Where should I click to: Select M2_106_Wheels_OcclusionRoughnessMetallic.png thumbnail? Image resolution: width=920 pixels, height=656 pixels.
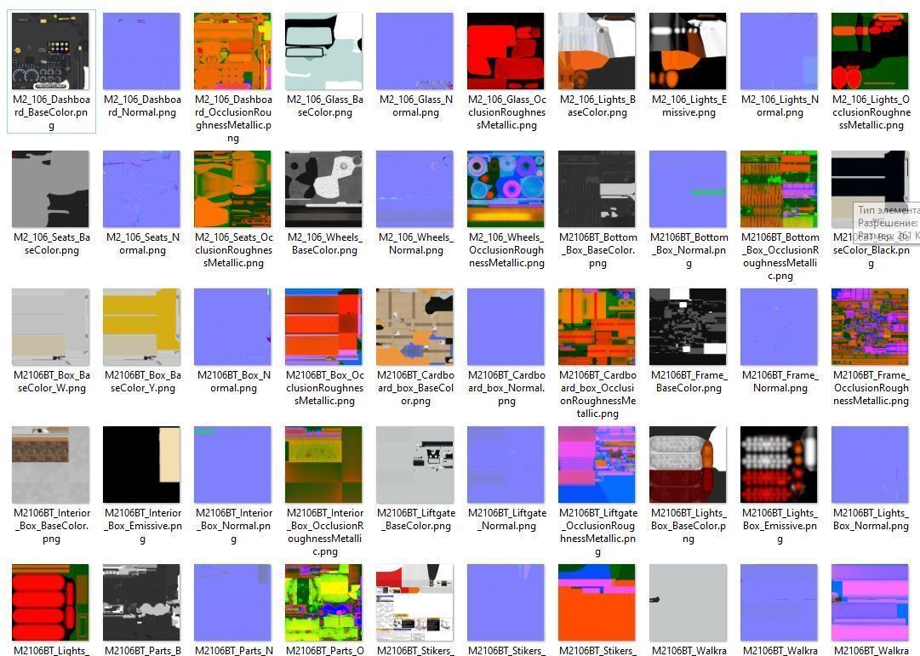click(x=506, y=189)
